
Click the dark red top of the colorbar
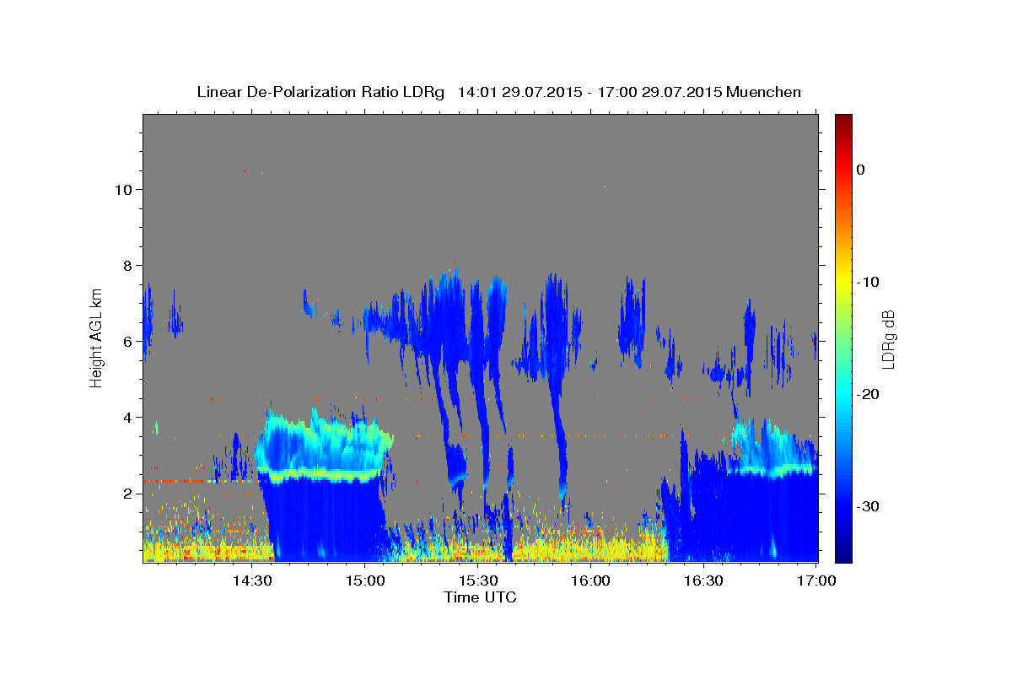click(843, 120)
